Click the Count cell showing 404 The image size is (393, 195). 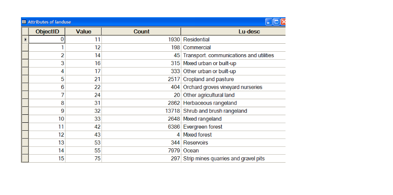tap(141, 87)
